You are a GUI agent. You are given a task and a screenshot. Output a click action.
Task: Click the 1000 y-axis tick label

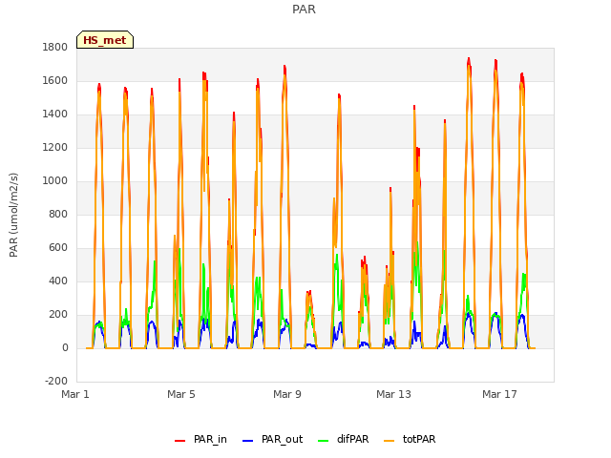point(55,180)
